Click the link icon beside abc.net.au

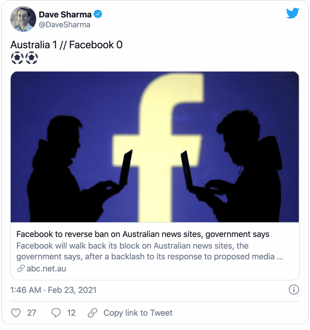click(x=21, y=268)
